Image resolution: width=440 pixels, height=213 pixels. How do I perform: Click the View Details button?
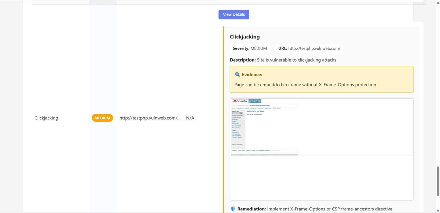pyautogui.click(x=234, y=14)
